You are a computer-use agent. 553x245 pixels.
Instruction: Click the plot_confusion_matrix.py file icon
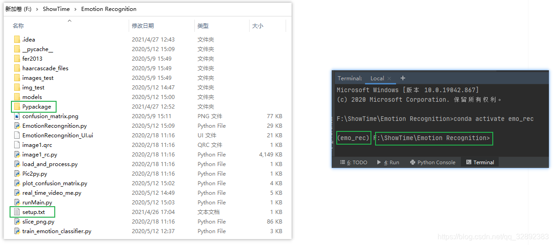click(x=17, y=183)
